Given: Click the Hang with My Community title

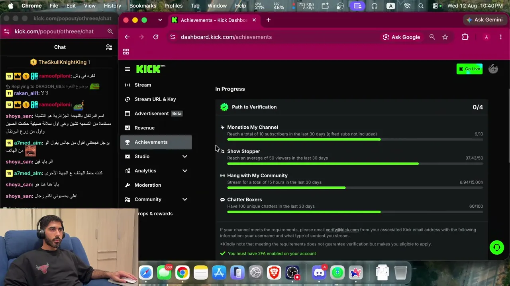Looking at the screenshot, I should [x=257, y=176].
